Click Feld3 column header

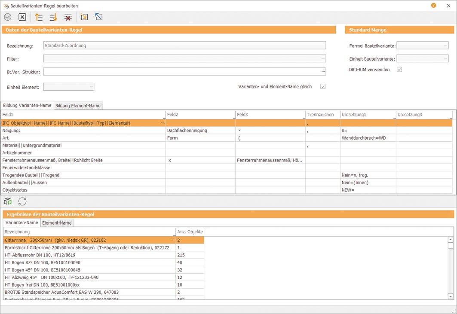tap(270, 115)
